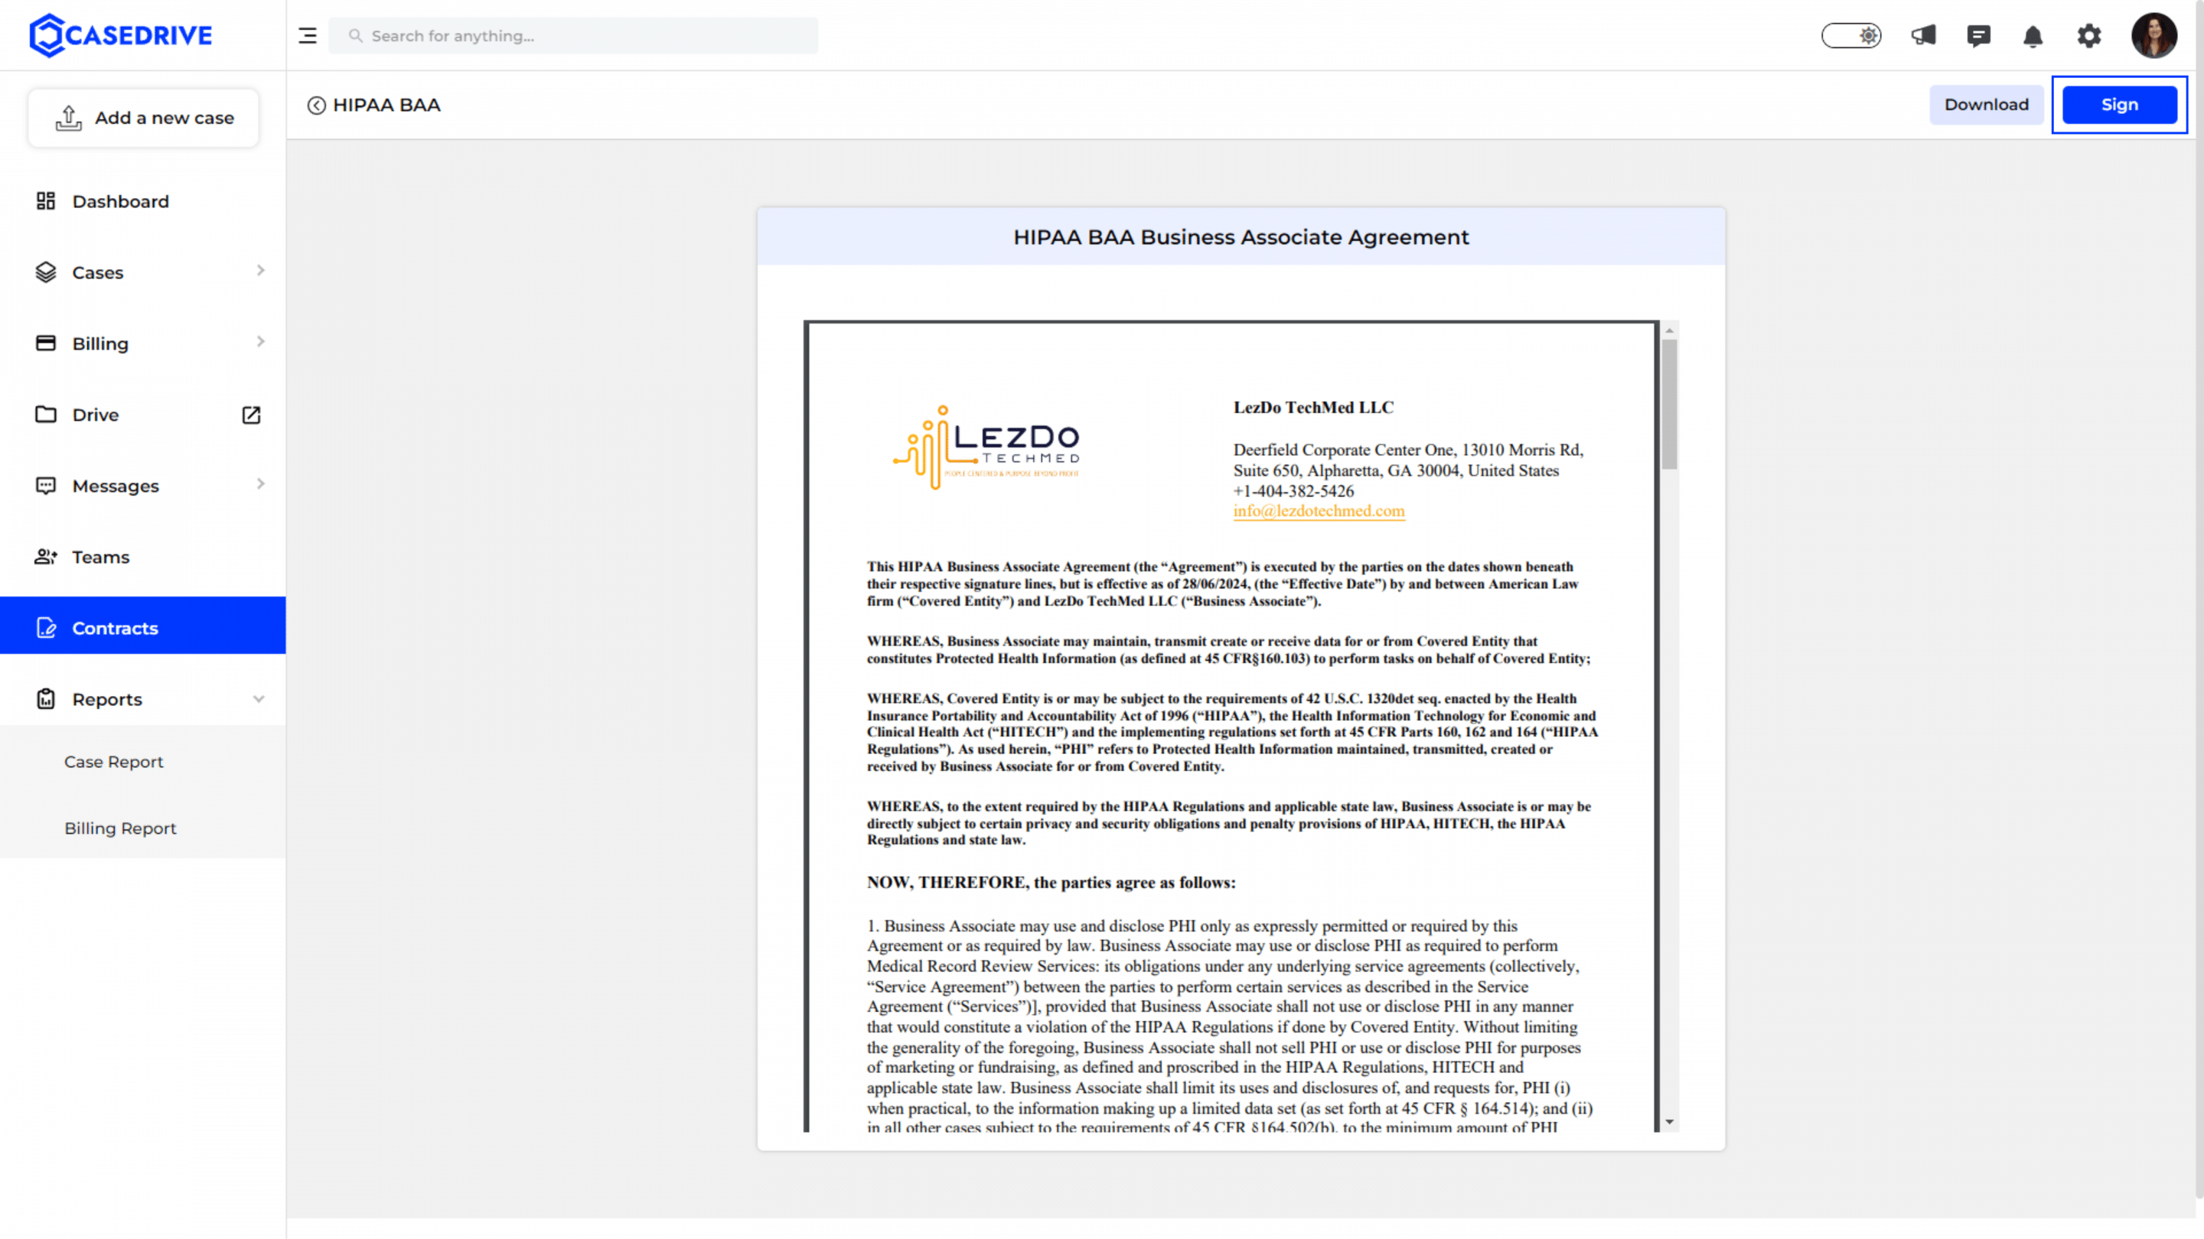Screen dimensions: 2204x1239
Task: Click the search magnifier icon
Action: [x=355, y=36]
